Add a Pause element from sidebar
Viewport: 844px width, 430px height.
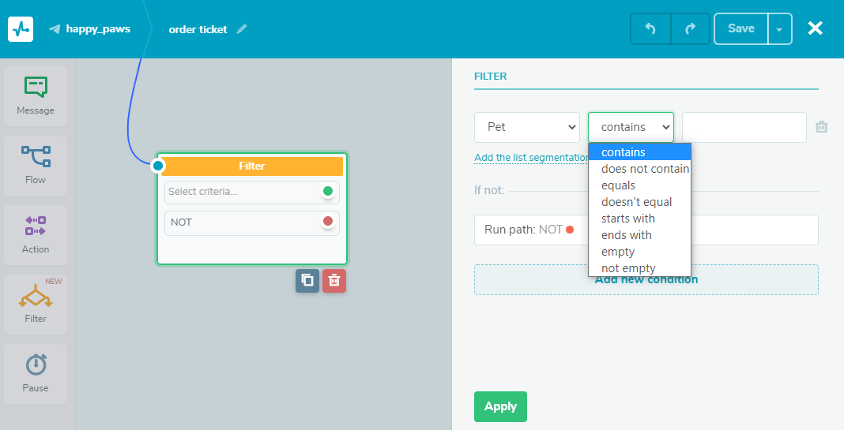36,373
